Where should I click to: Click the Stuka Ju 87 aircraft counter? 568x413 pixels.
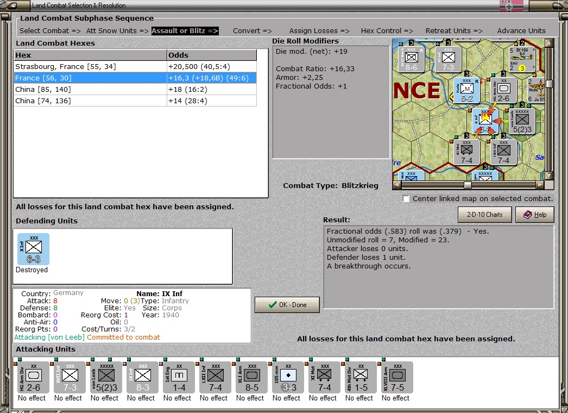pyautogui.click(x=536, y=90)
